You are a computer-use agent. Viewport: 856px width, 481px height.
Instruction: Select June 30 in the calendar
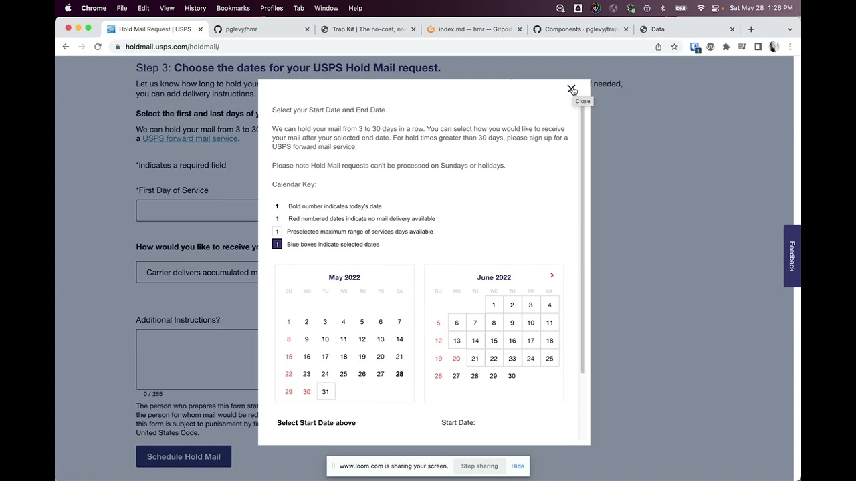(x=512, y=376)
